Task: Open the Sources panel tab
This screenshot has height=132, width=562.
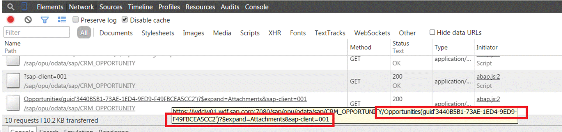Action: pos(111,7)
